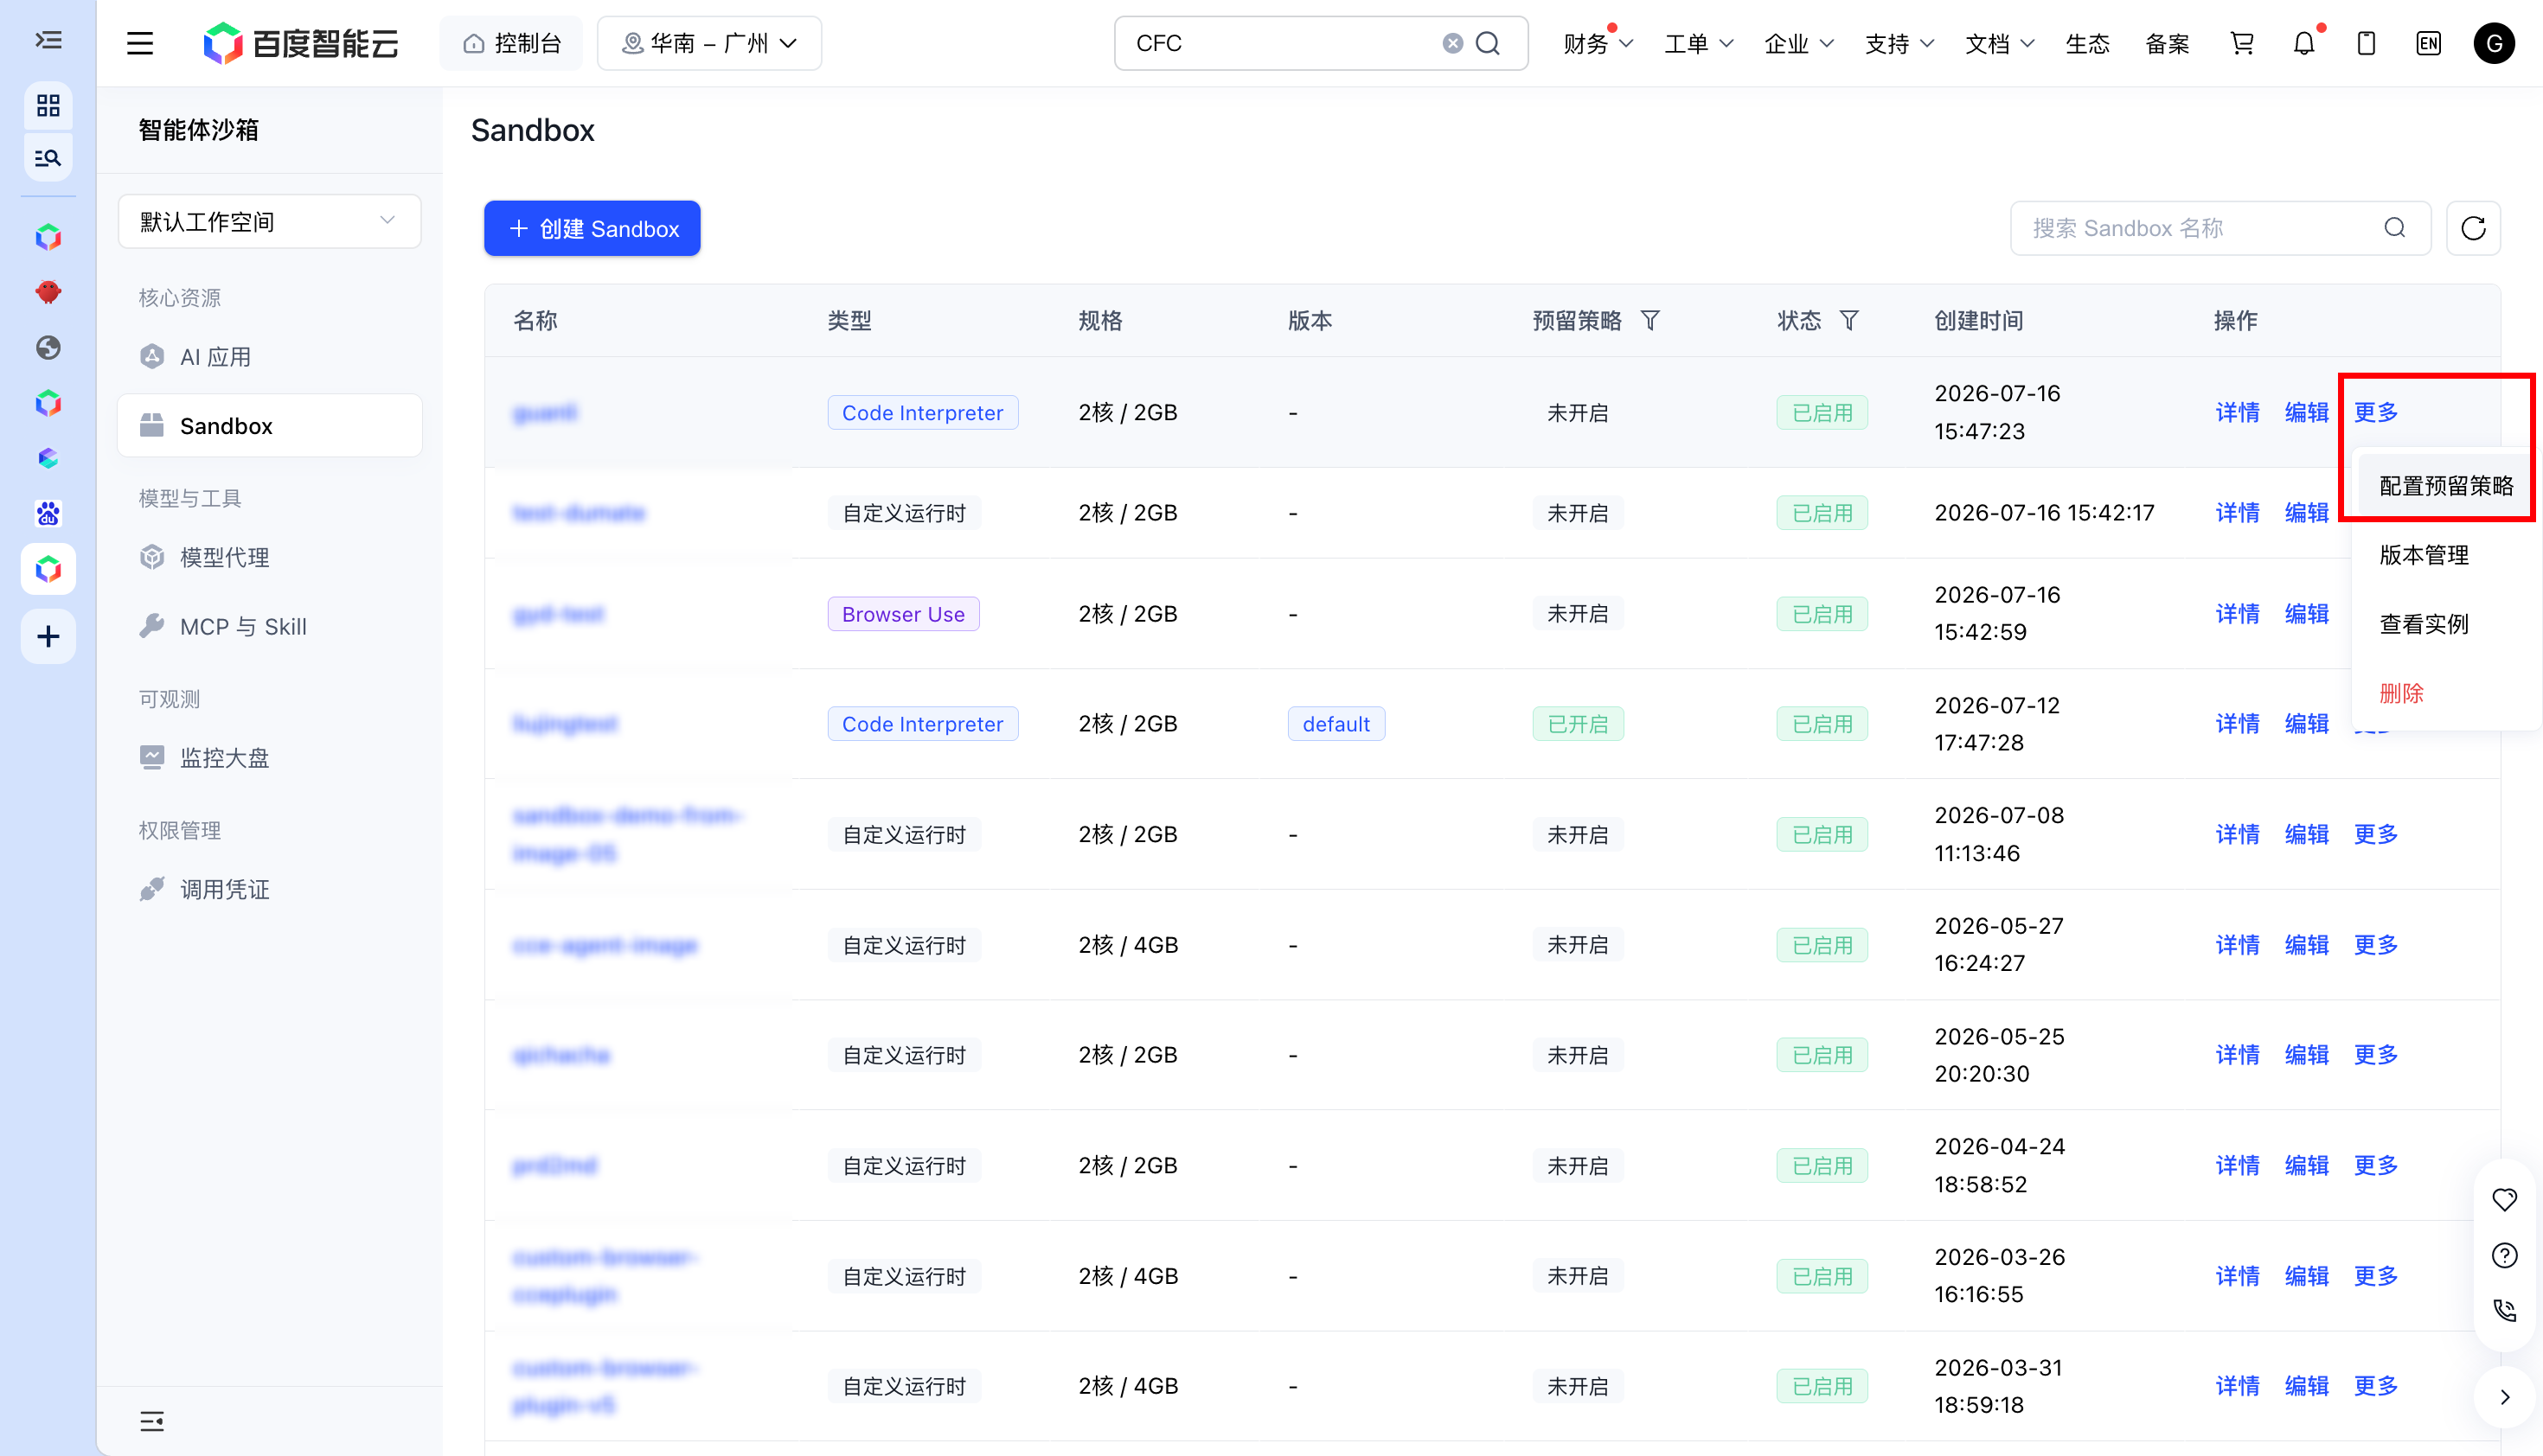Click the 已开启 reservation status tag
The width and height of the screenshot is (2543, 1456).
pos(1578,723)
